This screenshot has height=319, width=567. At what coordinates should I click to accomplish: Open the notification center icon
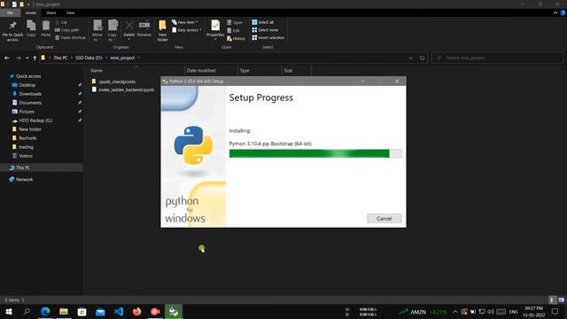555,311
